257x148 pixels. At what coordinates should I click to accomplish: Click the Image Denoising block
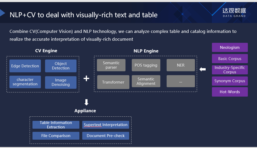click(x=61, y=82)
